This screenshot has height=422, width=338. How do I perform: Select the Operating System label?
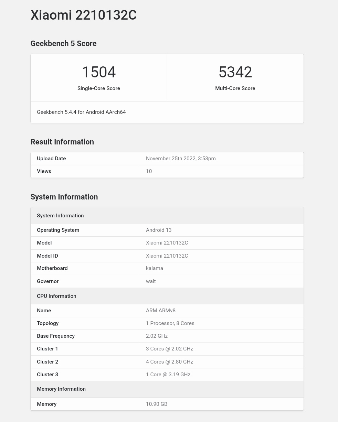[58, 230]
